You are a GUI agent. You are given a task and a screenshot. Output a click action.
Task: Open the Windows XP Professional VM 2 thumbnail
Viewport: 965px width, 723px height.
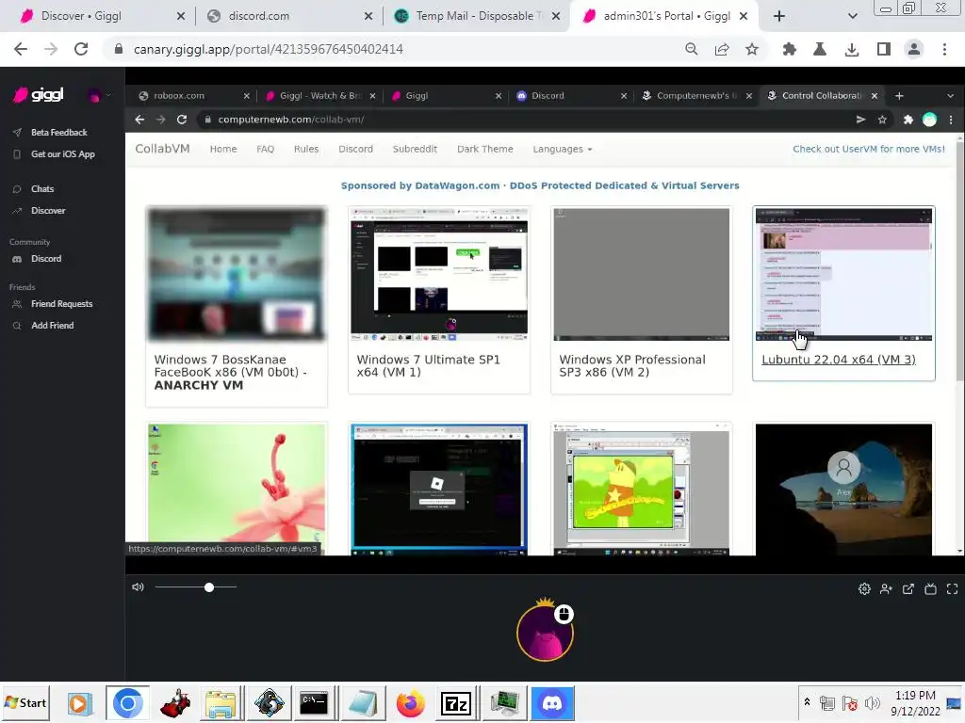641,274
